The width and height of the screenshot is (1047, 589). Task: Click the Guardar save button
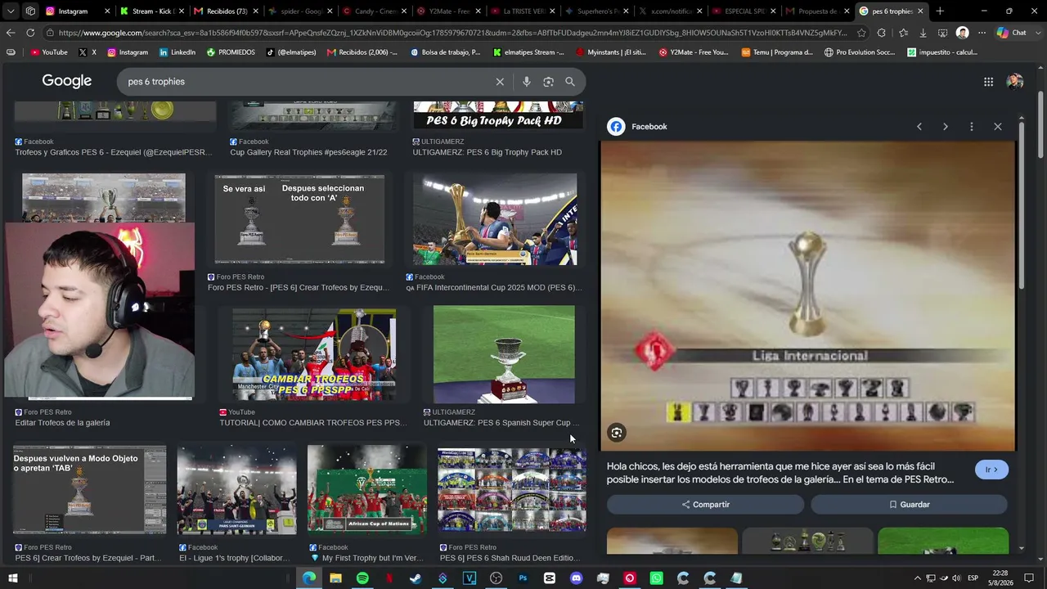click(x=909, y=505)
